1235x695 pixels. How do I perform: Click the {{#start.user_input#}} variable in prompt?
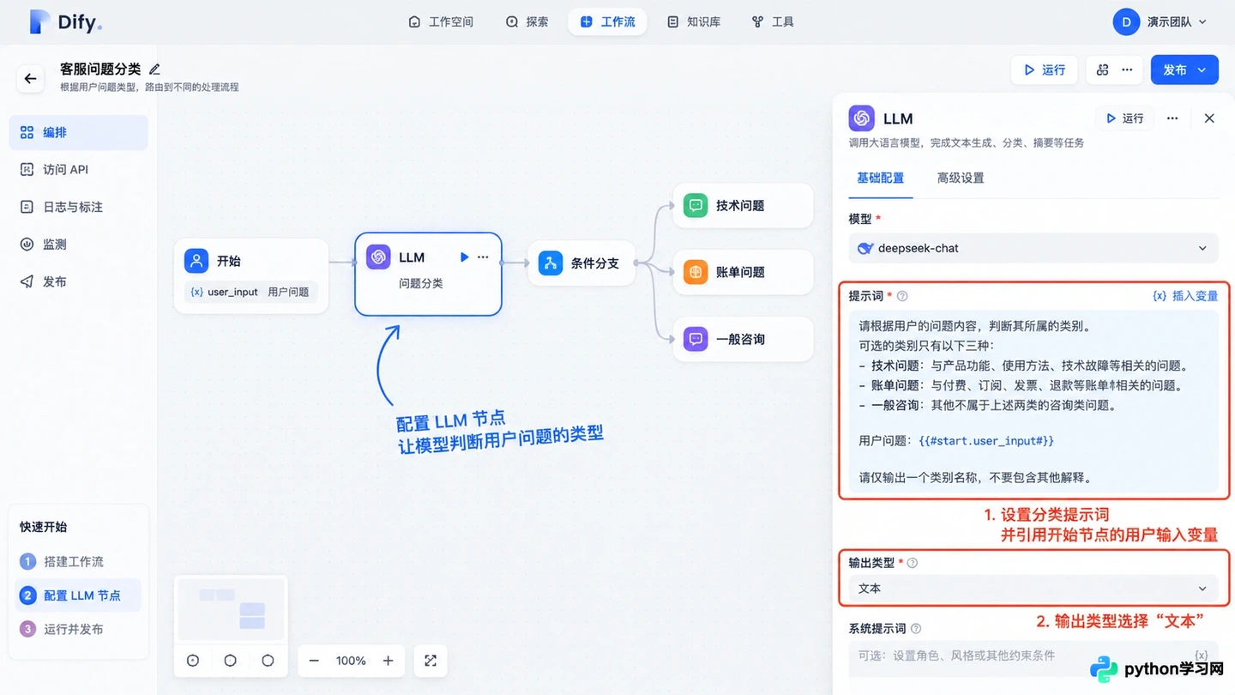(x=986, y=441)
